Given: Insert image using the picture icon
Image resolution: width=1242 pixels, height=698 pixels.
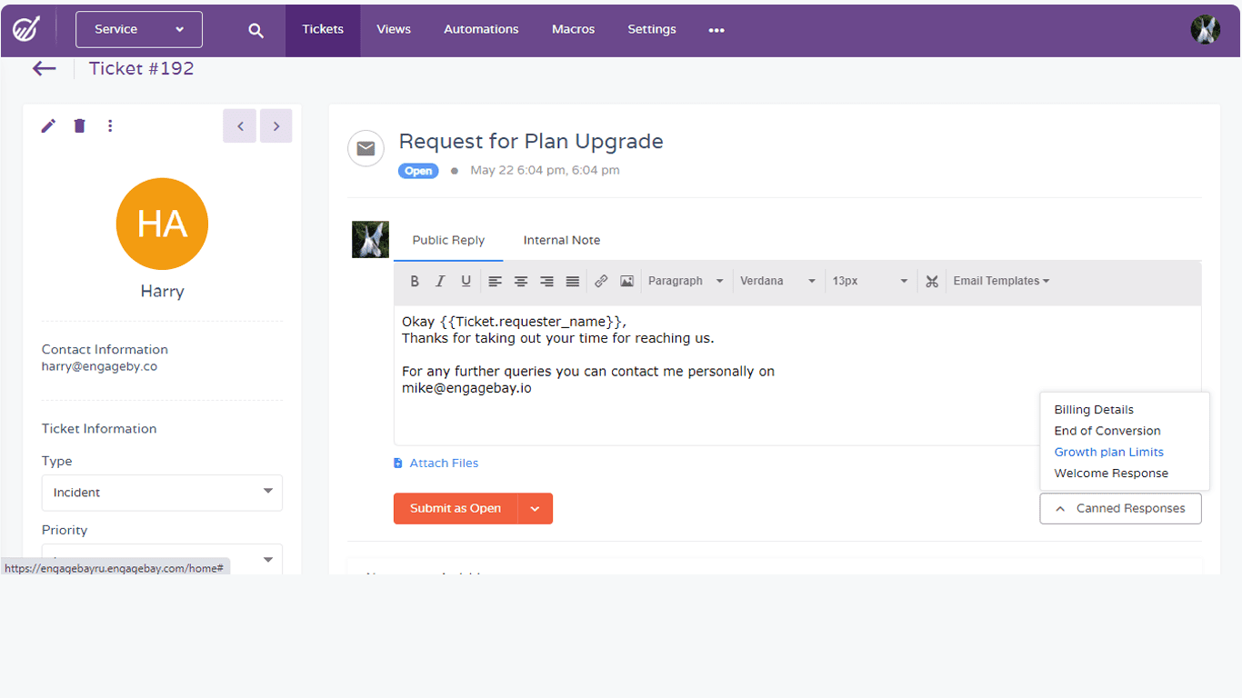Looking at the screenshot, I should coord(626,282).
